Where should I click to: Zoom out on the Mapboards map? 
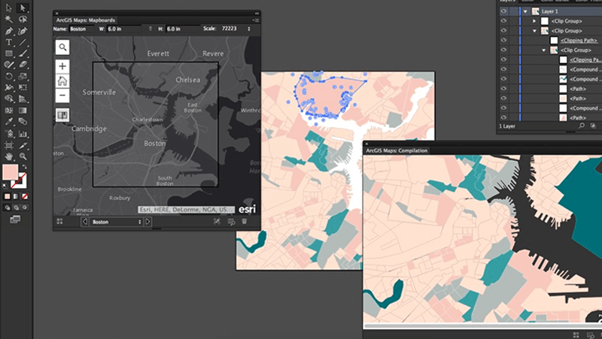62,95
